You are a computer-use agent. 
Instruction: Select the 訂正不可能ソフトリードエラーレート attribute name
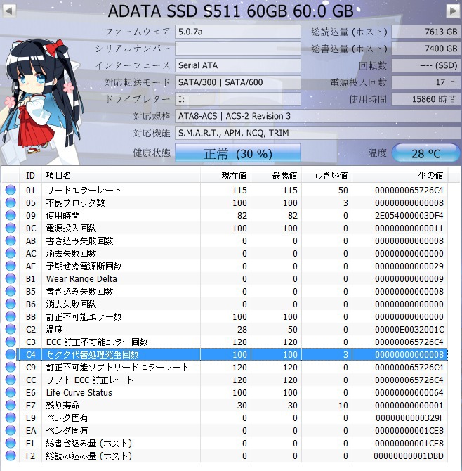(117, 367)
